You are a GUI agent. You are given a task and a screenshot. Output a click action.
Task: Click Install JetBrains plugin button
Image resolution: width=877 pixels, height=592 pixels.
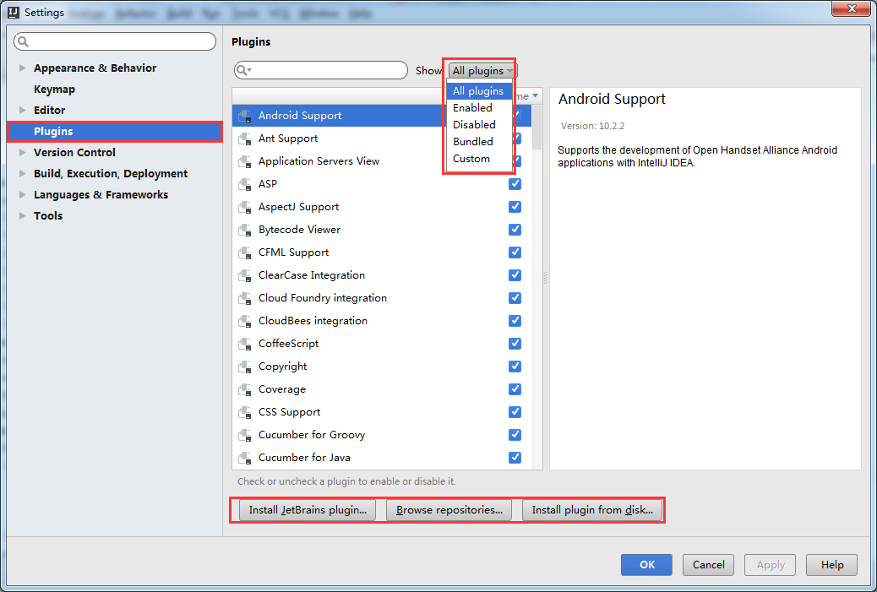pyautogui.click(x=308, y=510)
